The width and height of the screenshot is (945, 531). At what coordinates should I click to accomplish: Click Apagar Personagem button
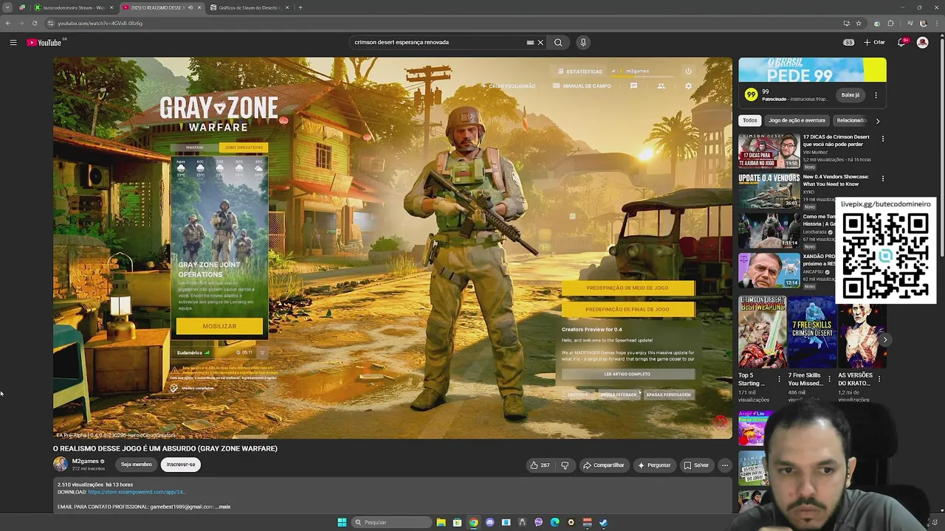[668, 395]
